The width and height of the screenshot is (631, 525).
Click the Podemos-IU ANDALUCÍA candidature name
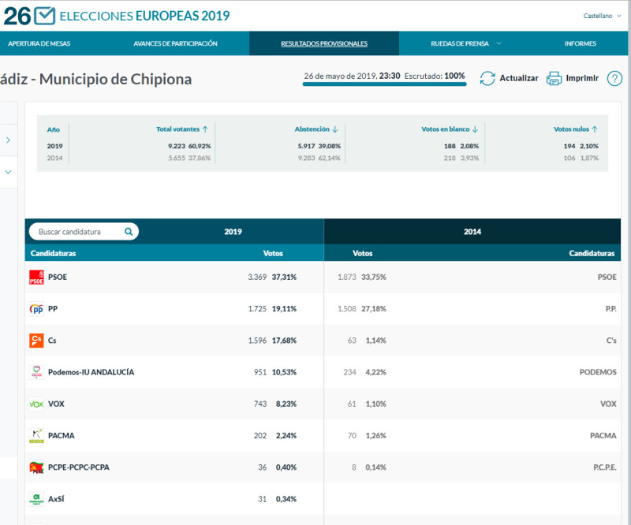pos(91,372)
